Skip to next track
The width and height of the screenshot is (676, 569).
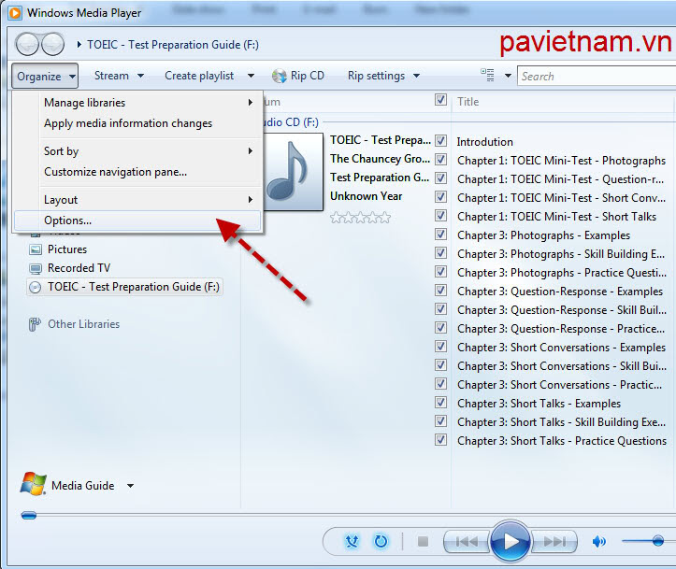[554, 541]
